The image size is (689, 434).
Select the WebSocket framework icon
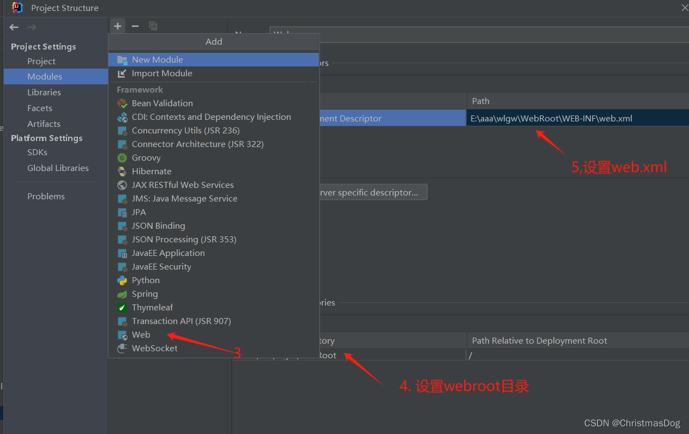[x=121, y=348]
